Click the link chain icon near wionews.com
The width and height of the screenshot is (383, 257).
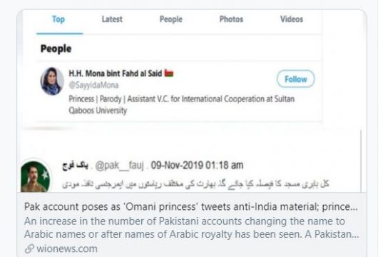pyautogui.click(x=29, y=249)
